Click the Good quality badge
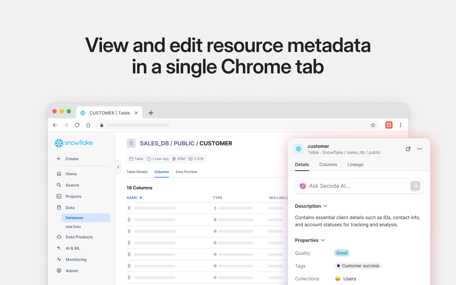Viewport: 456px width, 285px height. tap(342, 253)
